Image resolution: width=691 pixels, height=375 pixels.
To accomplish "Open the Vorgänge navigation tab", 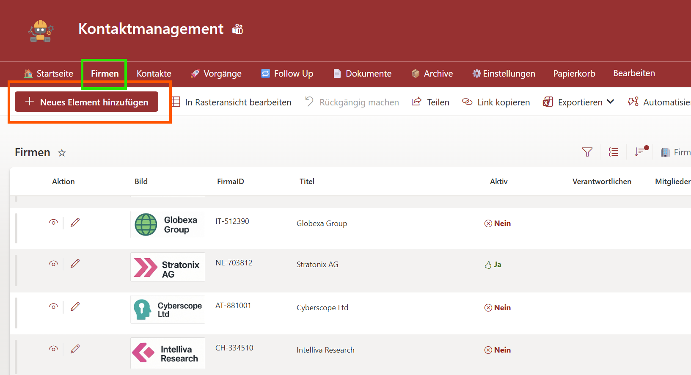I will (216, 74).
